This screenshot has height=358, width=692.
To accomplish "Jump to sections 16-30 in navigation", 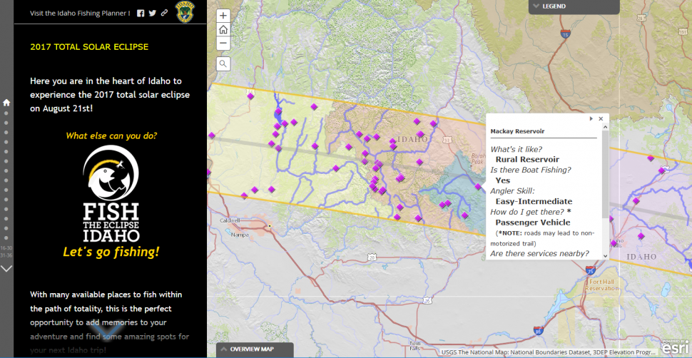I will coord(6,248).
